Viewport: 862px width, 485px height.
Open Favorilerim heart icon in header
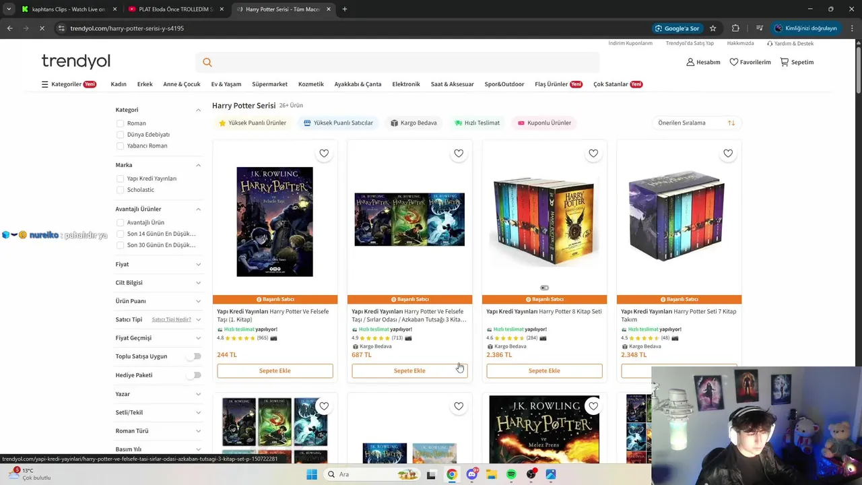[x=734, y=62]
